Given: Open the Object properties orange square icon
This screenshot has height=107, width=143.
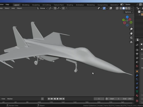Looking at the screenshot, I should [137, 71].
